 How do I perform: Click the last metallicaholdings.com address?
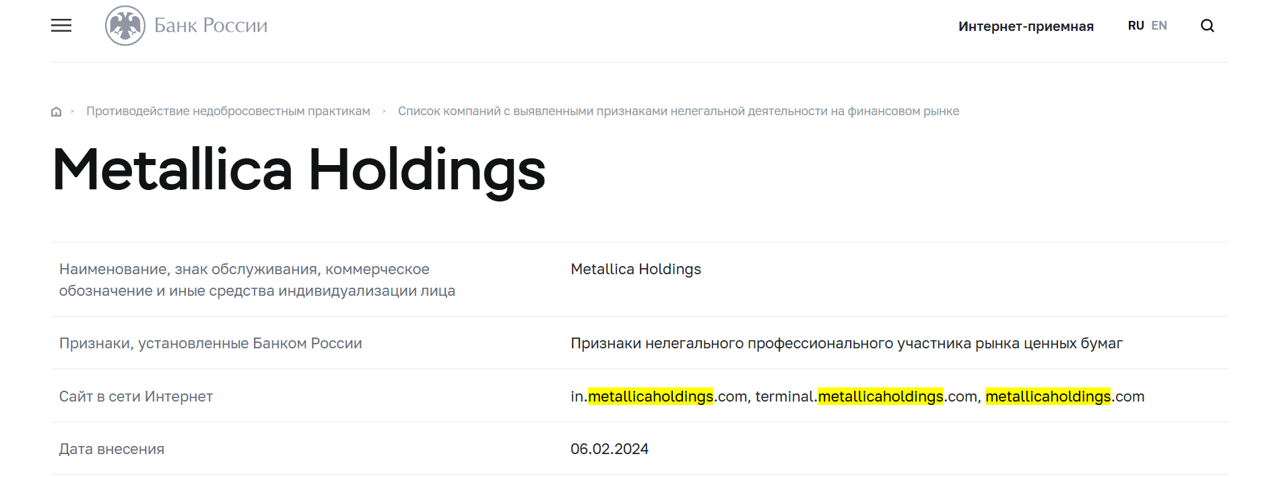pos(1065,396)
